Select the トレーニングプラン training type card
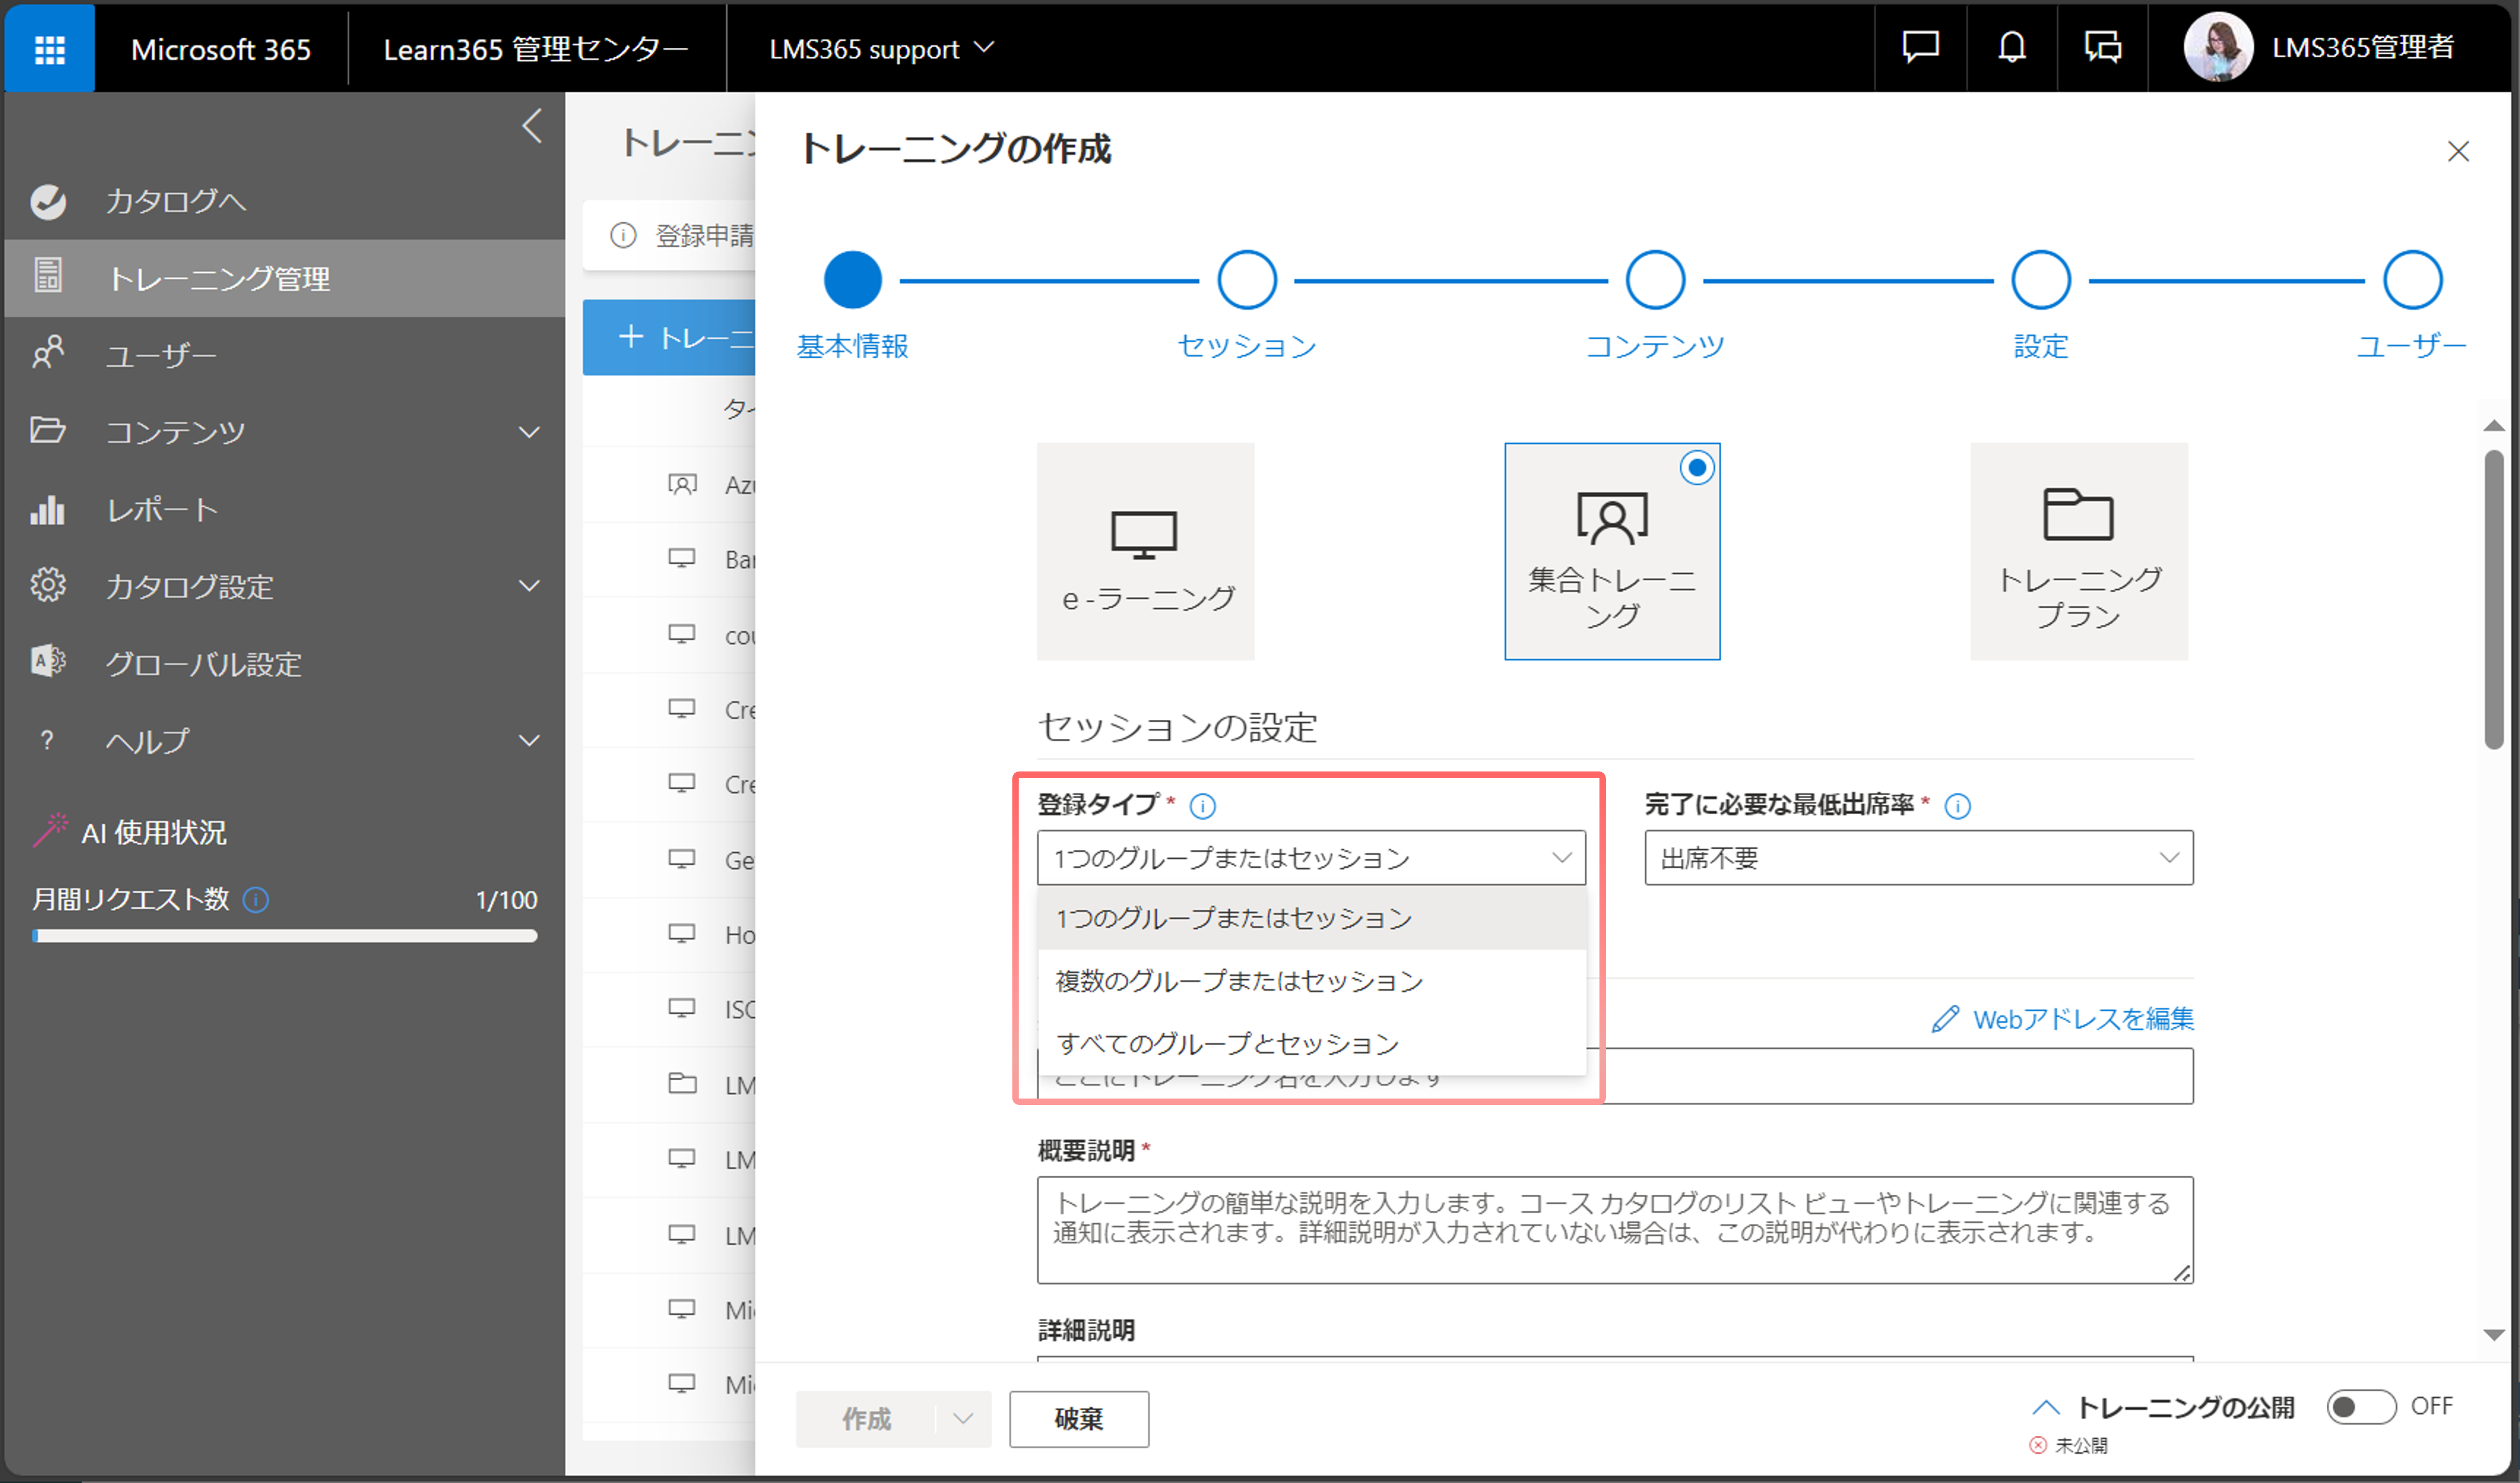2520x1483 pixels. click(x=2079, y=551)
